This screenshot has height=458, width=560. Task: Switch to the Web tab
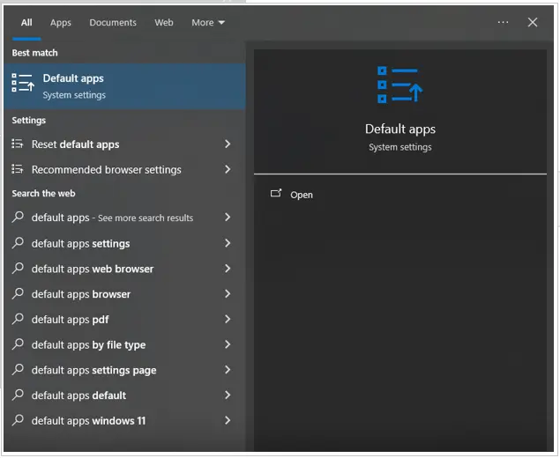click(x=164, y=23)
